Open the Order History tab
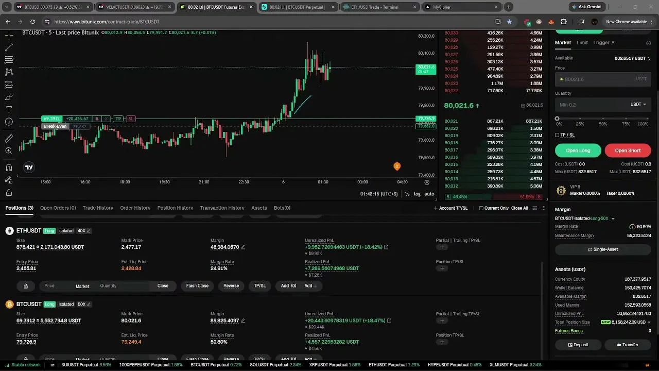 click(x=135, y=208)
